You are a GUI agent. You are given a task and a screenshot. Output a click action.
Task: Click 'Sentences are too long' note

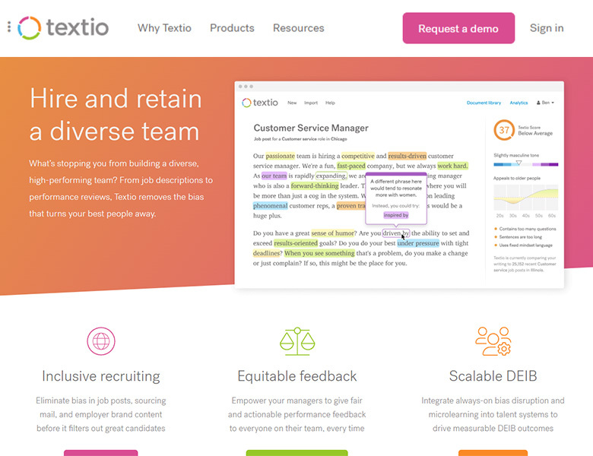tap(520, 237)
